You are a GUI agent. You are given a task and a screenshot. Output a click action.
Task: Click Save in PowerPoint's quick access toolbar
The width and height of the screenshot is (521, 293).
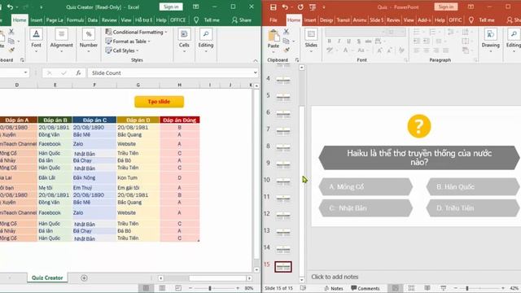tap(274, 7)
